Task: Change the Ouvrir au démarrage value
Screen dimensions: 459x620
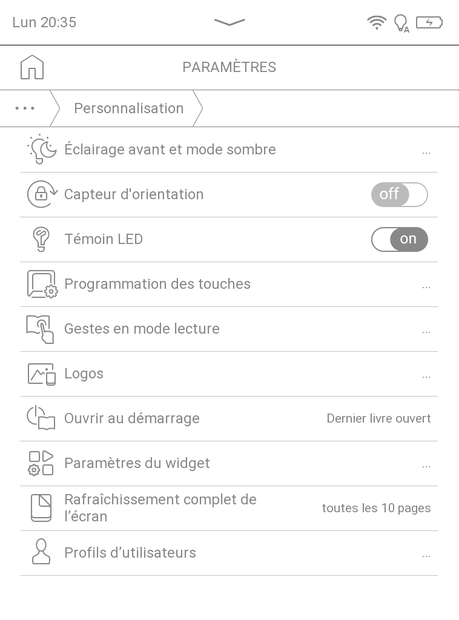Action: point(378,418)
